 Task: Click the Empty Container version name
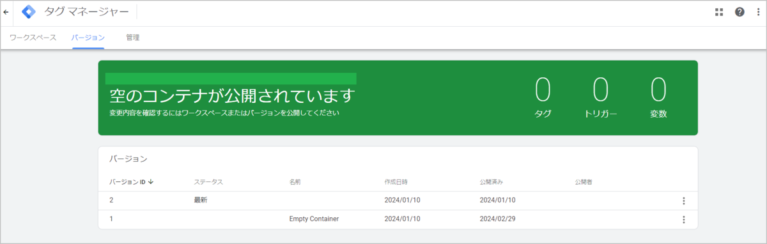click(314, 219)
